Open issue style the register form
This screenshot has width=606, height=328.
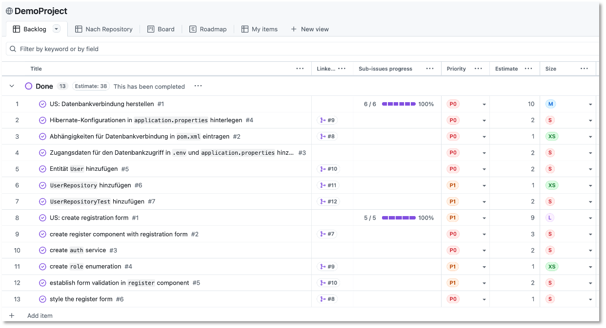coord(81,299)
